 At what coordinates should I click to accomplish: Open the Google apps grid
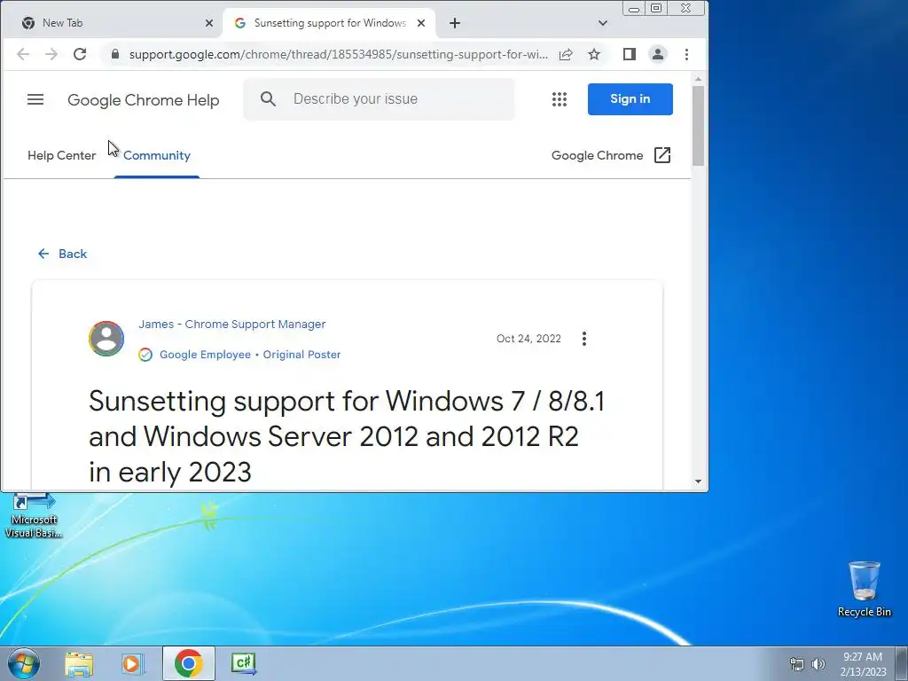point(560,99)
